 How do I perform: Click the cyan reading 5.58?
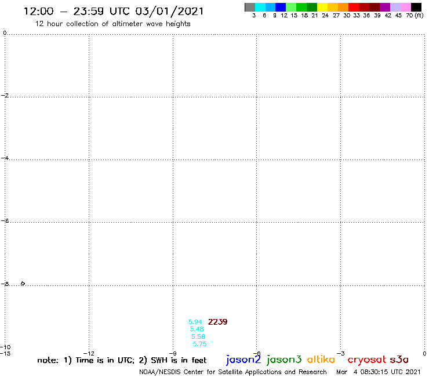pyautogui.click(x=198, y=336)
